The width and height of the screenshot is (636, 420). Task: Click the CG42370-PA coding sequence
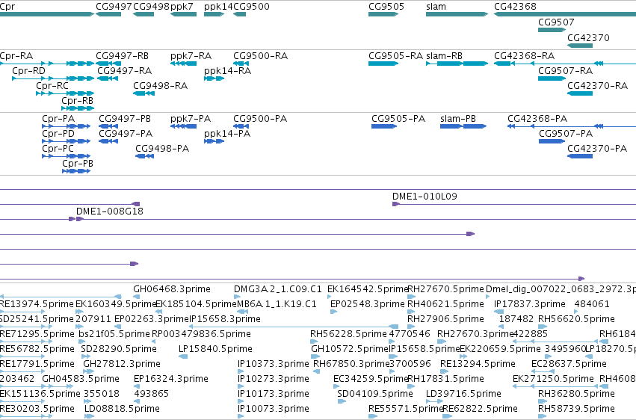(x=580, y=156)
